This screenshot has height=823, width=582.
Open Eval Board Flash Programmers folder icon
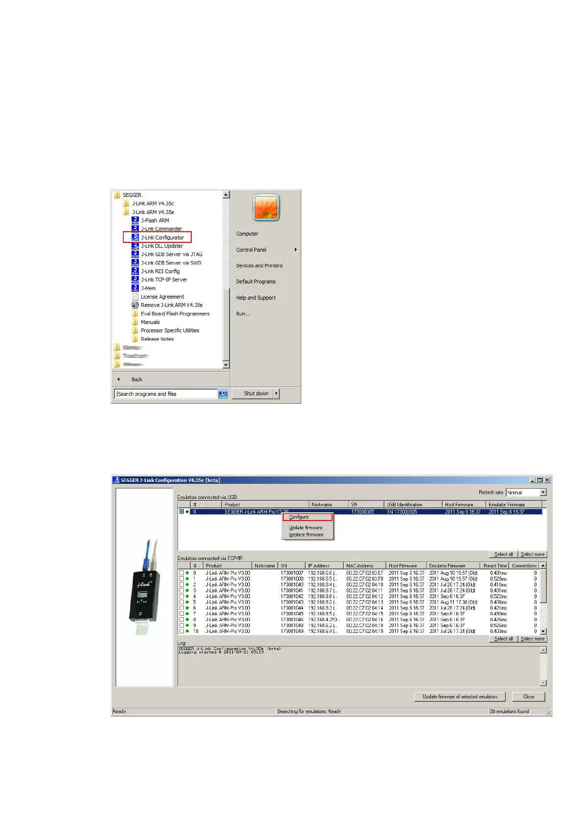(x=135, y=314)
